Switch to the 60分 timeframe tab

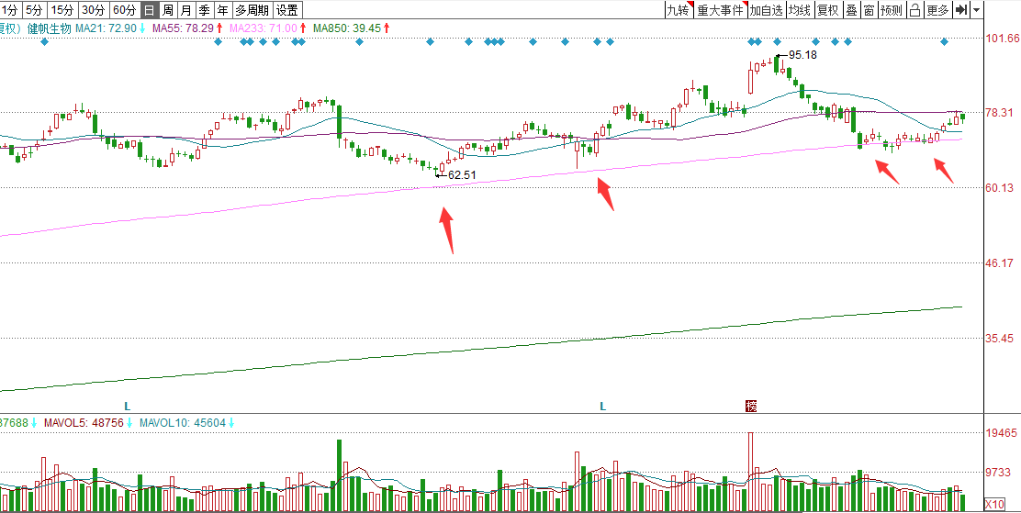tap(123, 10)
